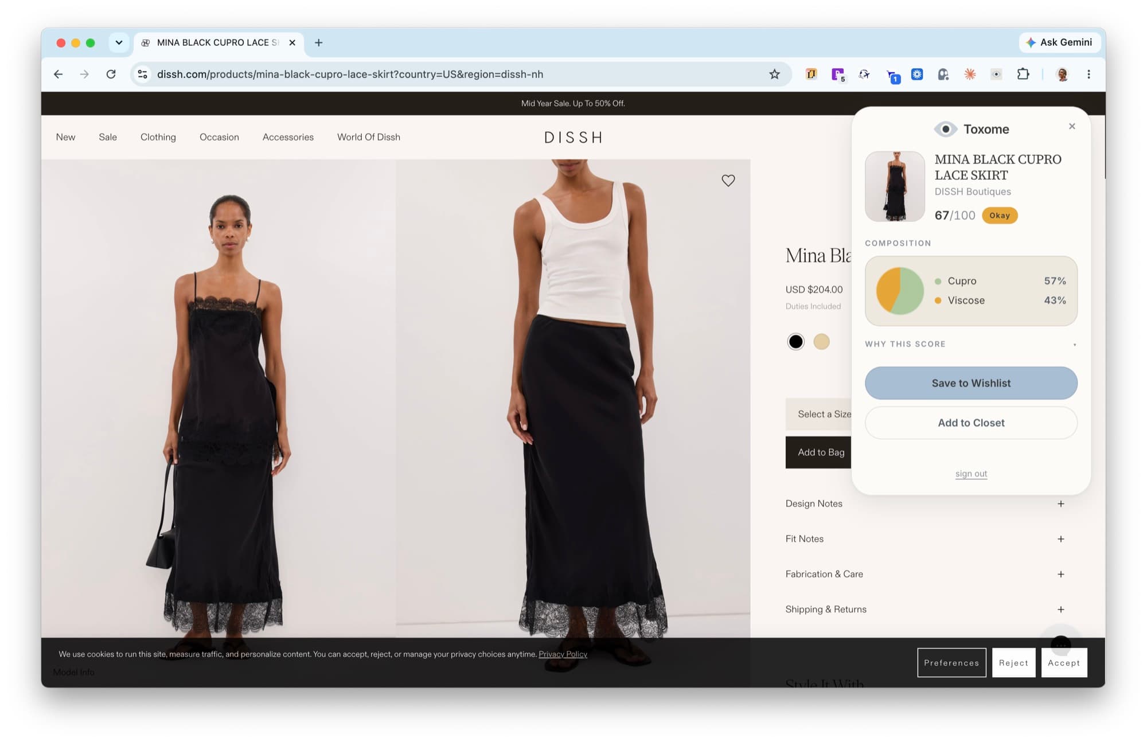This screenshot has height=742, width=1147.
Task: Open cookie Preferences
Action: tap(951, 663)
